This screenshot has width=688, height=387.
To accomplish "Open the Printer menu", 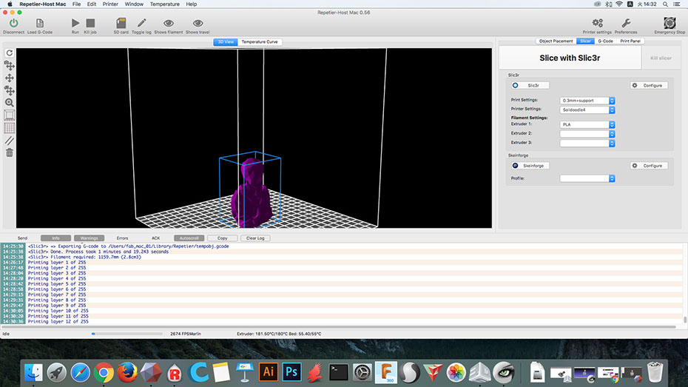I will 110,4.
